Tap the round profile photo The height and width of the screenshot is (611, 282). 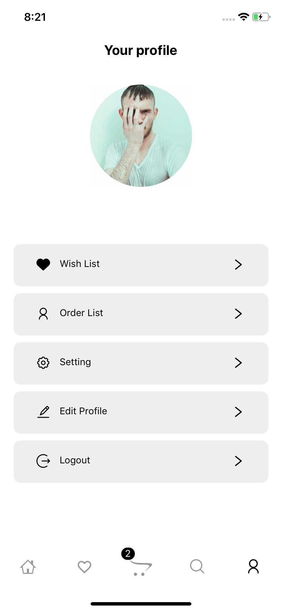tap(141, 136)
